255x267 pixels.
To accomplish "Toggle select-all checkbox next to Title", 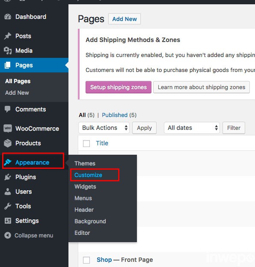I will [x=86, y=144].
